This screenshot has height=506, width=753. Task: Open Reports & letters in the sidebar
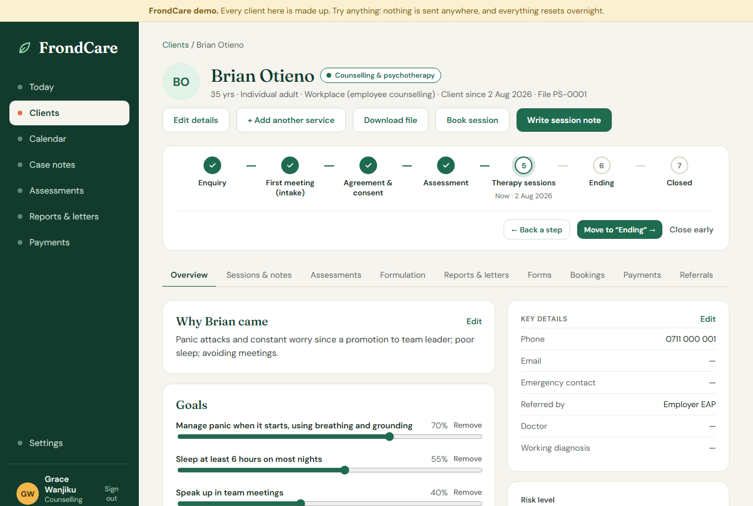point(69,217)
